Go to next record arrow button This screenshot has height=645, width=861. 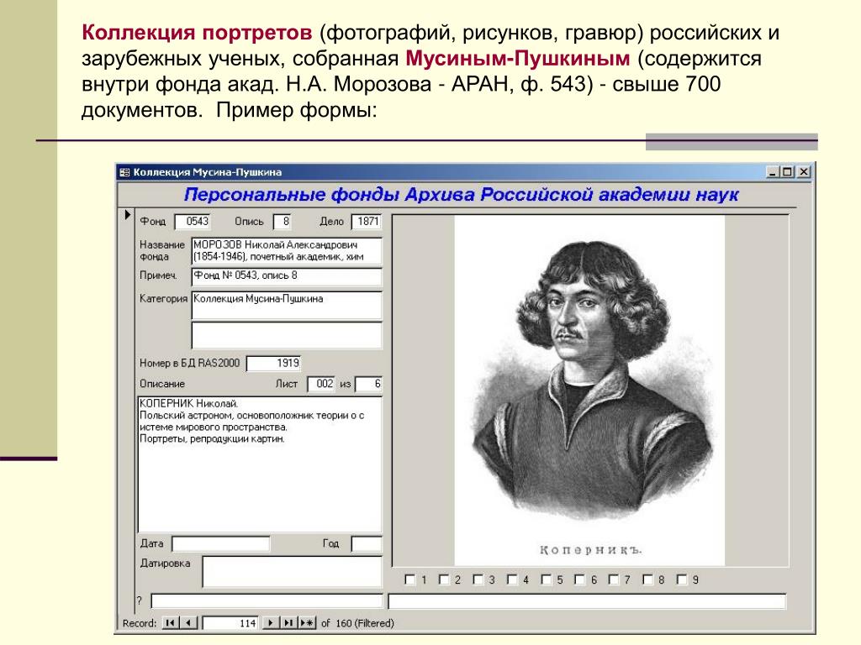tap(270, 623)
